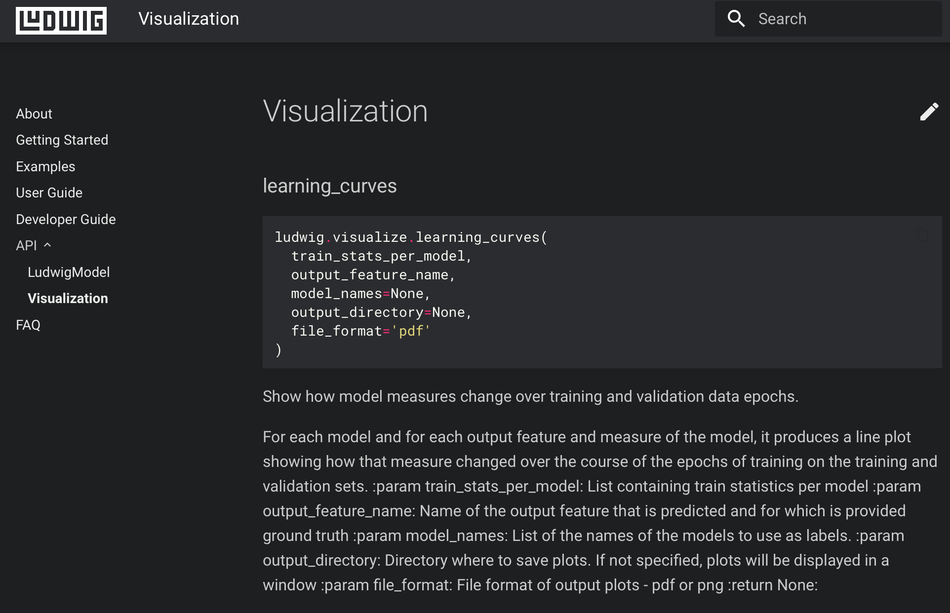Screen dimensions: 950x613
Task: Click the main Visualization page title
Action: [345, 111]
